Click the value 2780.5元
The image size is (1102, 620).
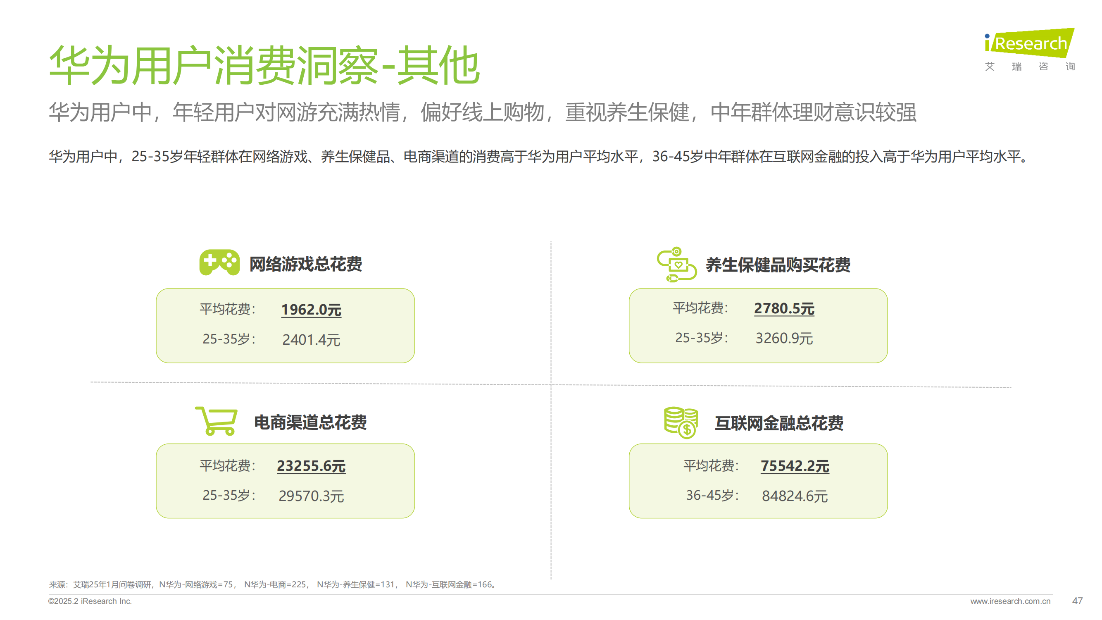coord(784,308)
